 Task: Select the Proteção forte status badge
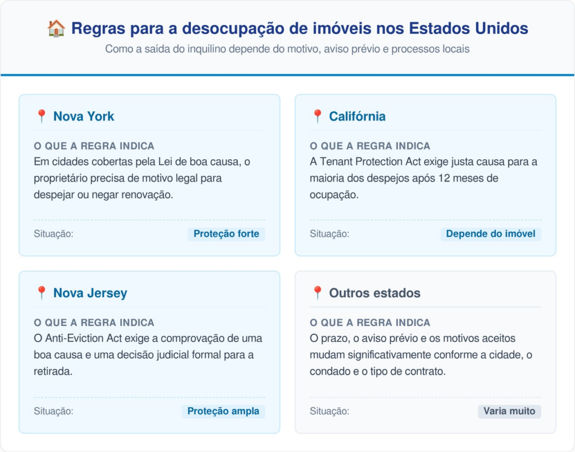[226, 234]
